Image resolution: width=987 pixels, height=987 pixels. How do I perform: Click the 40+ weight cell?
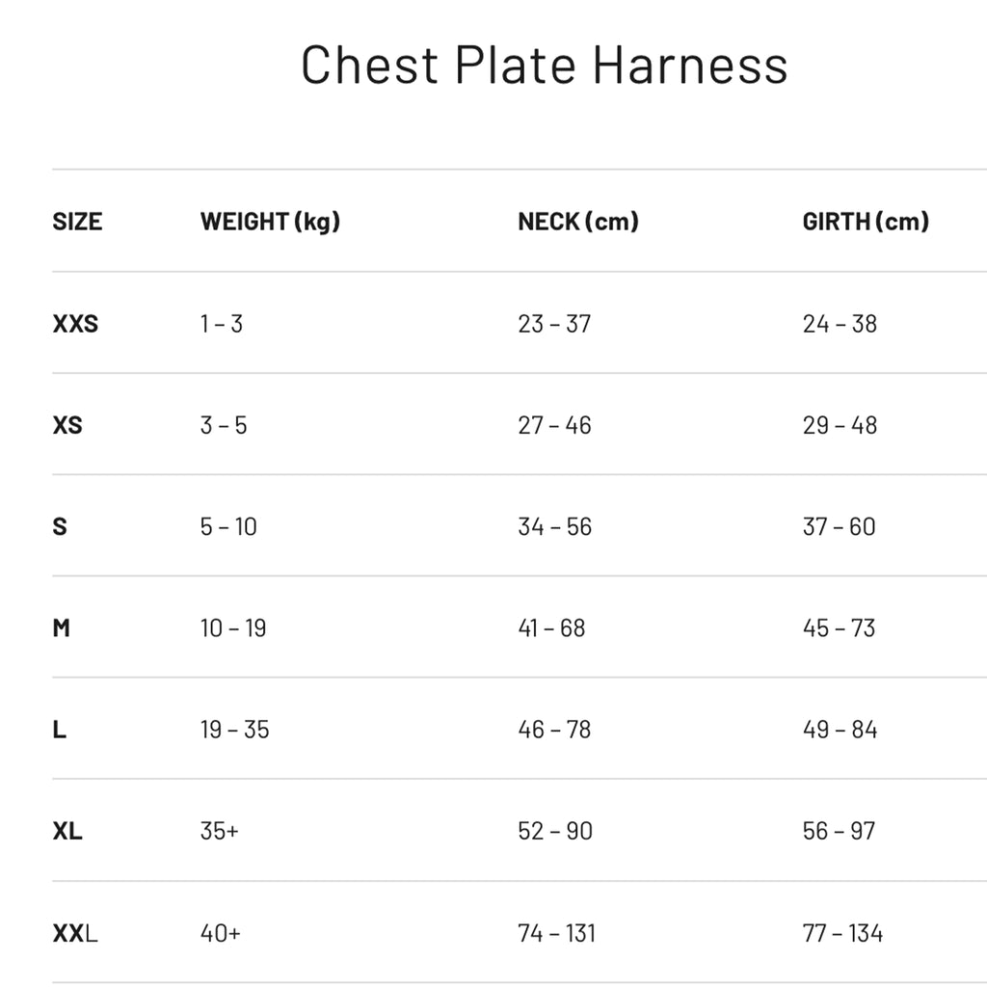(x=221, y=933)
